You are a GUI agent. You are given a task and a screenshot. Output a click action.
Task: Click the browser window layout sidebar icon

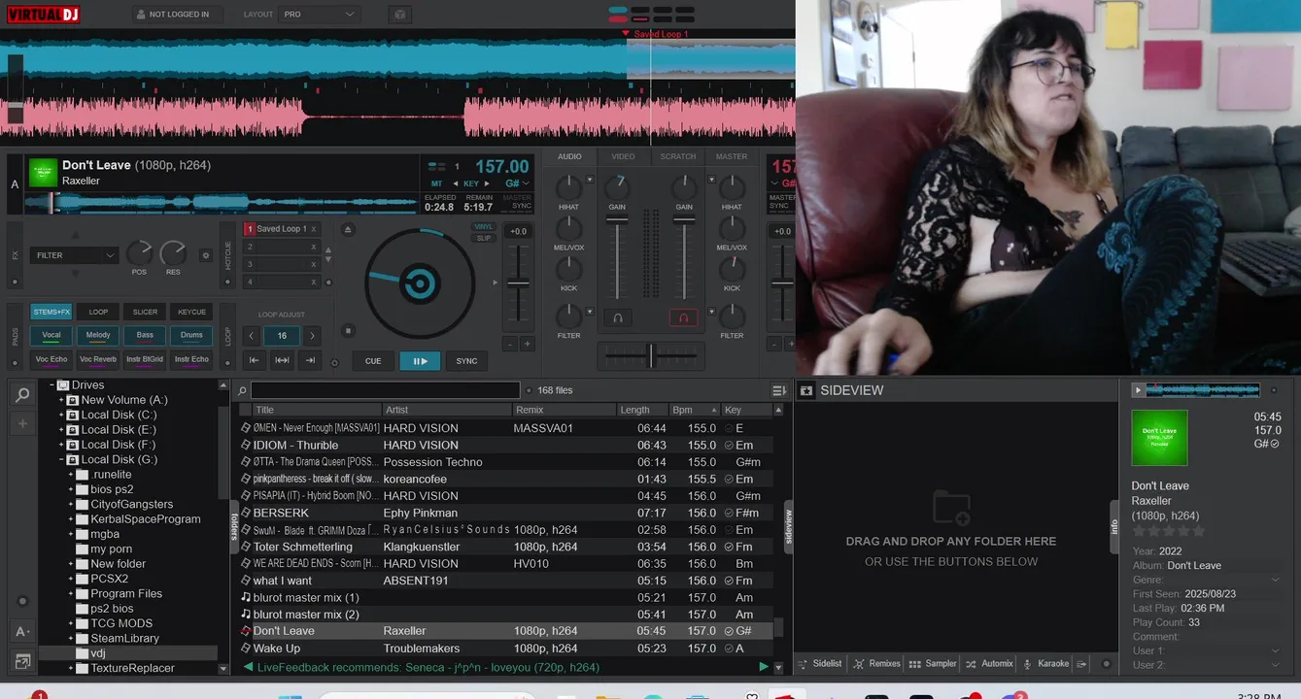point(22,661)
